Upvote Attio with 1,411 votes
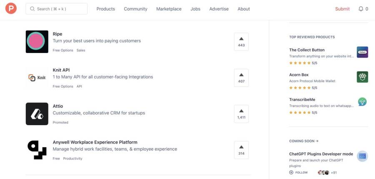 click(x=241, y=114)
